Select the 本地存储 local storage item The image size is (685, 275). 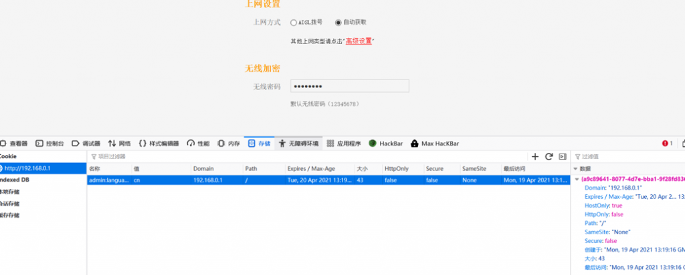point(9,192)
